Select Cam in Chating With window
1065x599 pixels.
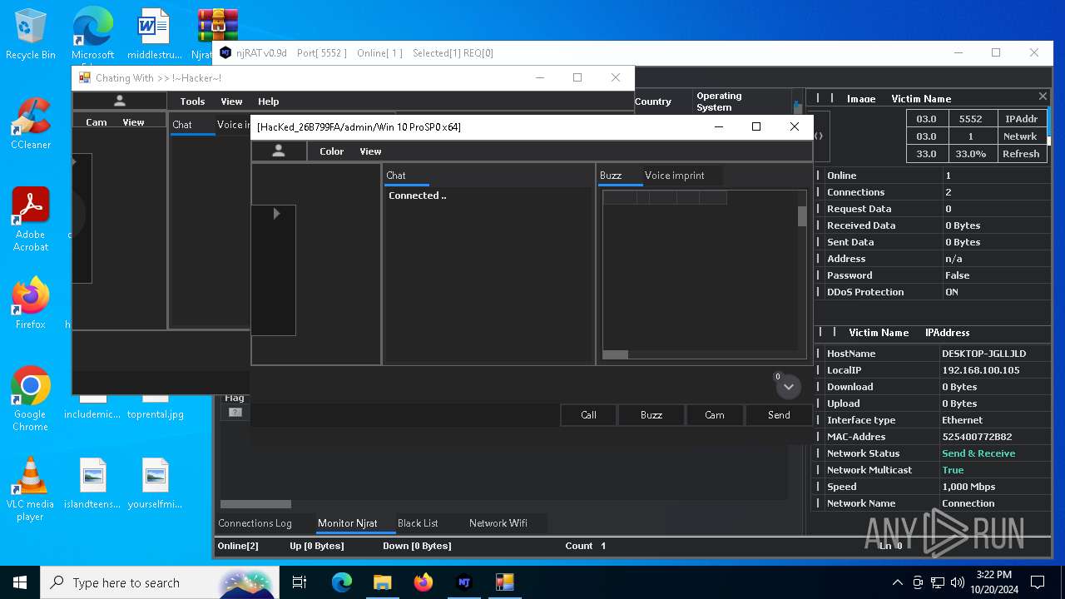(x=97, y=122)
